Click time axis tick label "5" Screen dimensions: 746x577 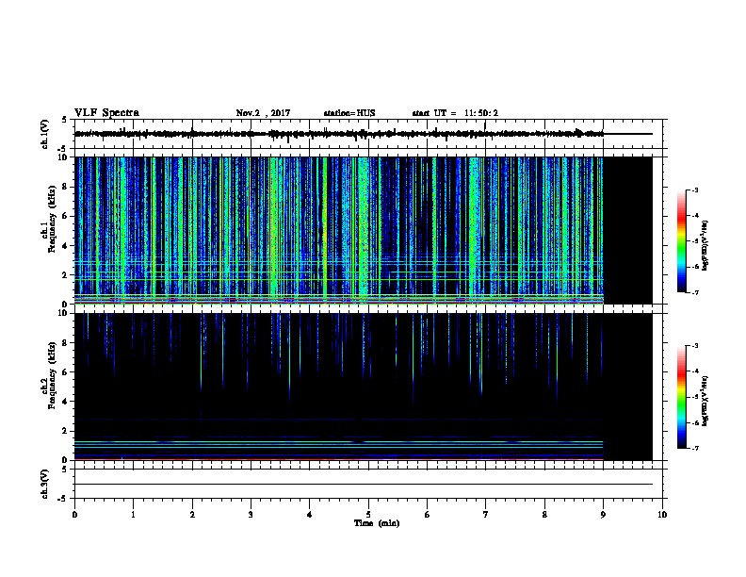pyautogui.click(x=368, y=515)
